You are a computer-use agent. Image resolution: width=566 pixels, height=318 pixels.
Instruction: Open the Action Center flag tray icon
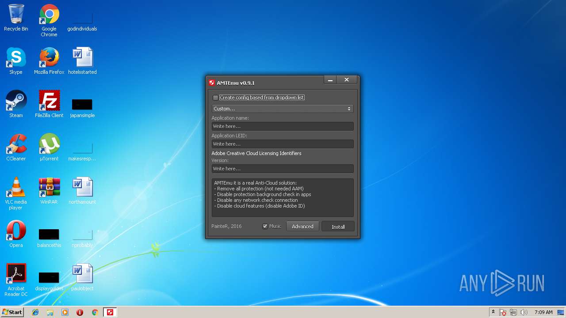tap(503, 312)
